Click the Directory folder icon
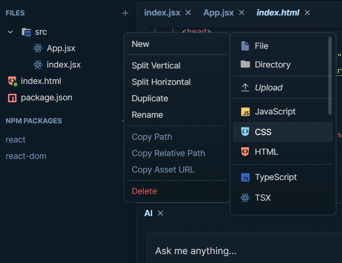This screenshot has width=342, height=263. pos(245,64)
